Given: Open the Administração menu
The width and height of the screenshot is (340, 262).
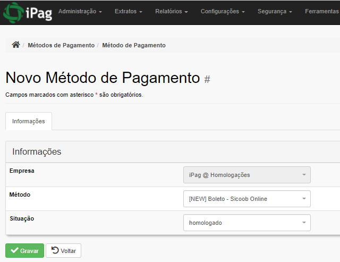Looking at the screenshot, I should pyautogui.click(x=80, y=11).
